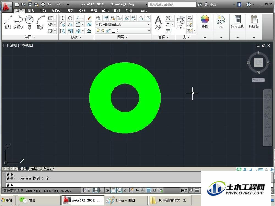Toggle Ortho Mode in status bar
The height and width of the screenshot is (206, 275).
pos(101,190)
